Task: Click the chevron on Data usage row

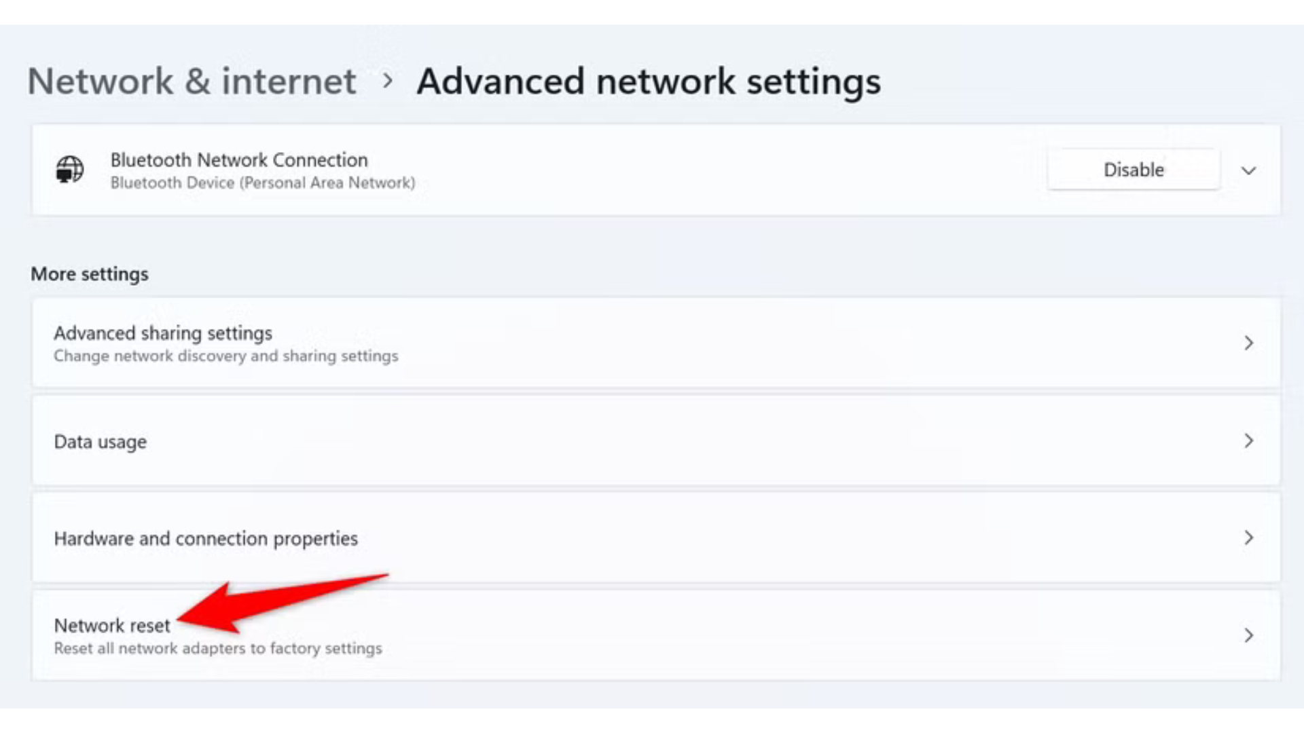Action: coord(1248,441)
